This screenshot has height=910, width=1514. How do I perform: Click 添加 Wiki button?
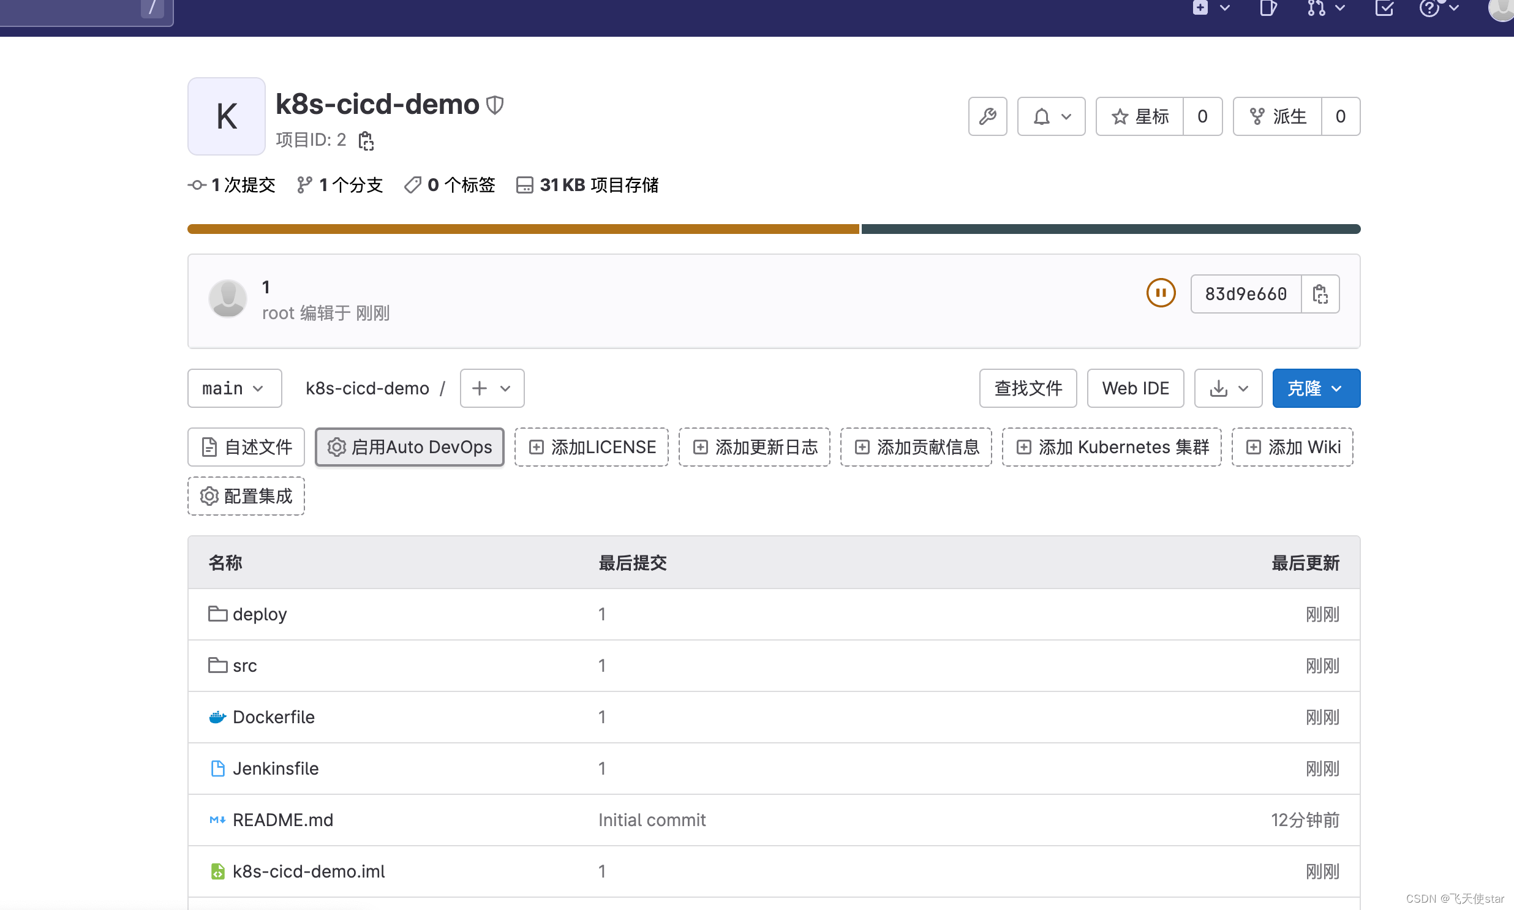click(x=1292, y=447)
